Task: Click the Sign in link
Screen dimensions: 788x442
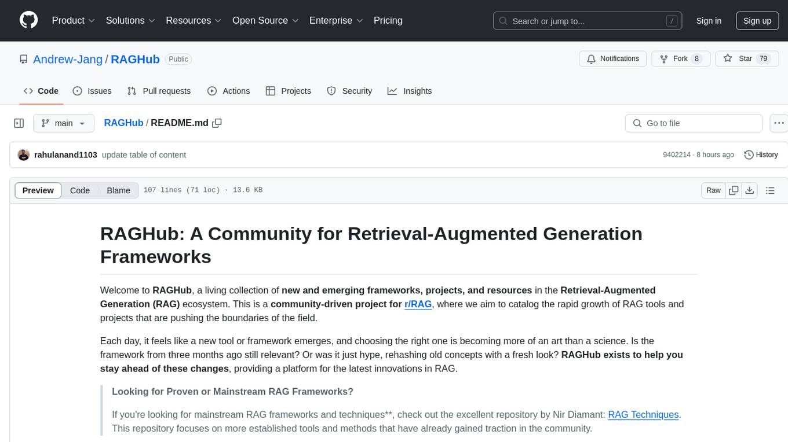Action: 709,21
